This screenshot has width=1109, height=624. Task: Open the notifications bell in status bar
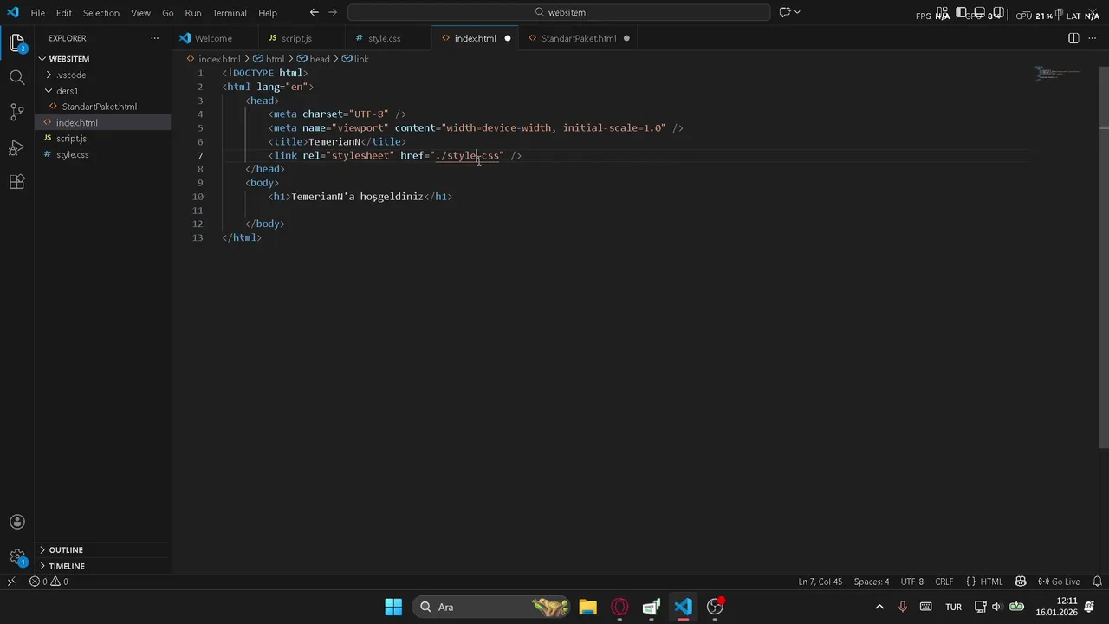point(1098,582)
